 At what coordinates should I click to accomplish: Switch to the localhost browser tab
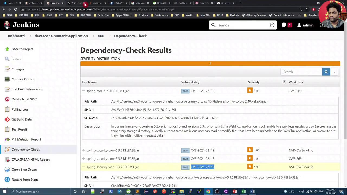(x=182, y=3)
